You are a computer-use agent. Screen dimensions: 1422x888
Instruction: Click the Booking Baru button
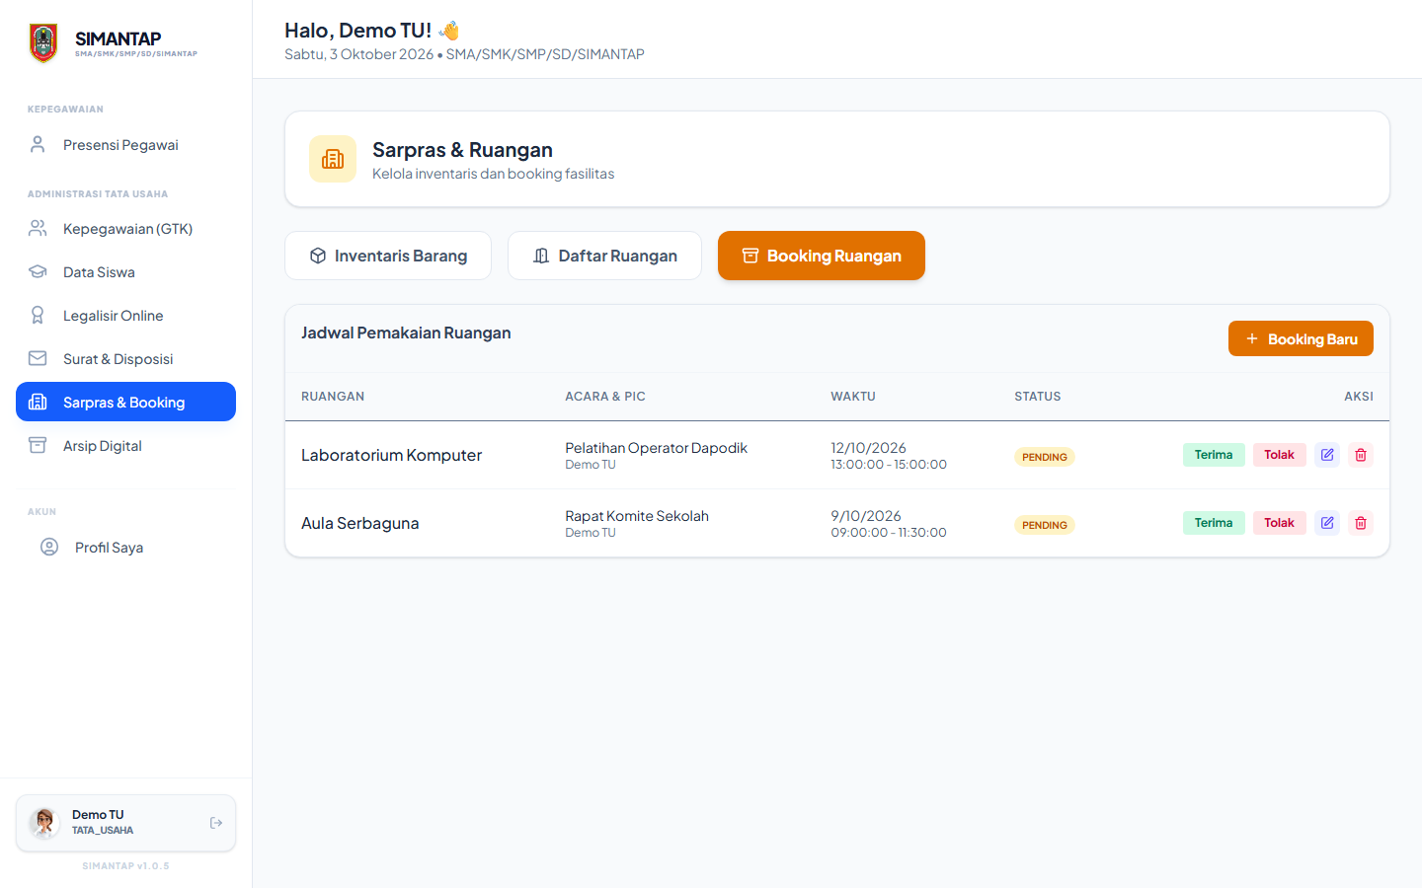pyautogui.click(x=1301, y=338)
